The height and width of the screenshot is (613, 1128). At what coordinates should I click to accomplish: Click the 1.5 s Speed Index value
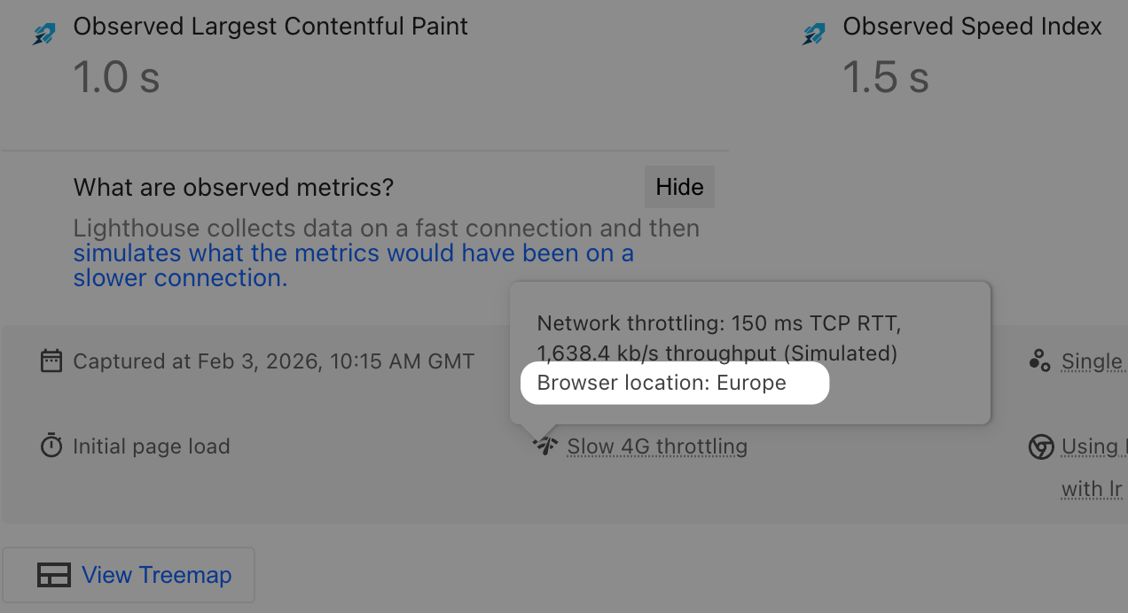point(885,78)
